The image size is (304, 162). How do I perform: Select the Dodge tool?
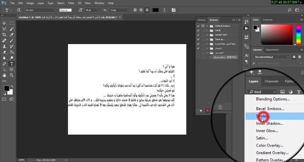pyautogui.click(x=12, y=58)
